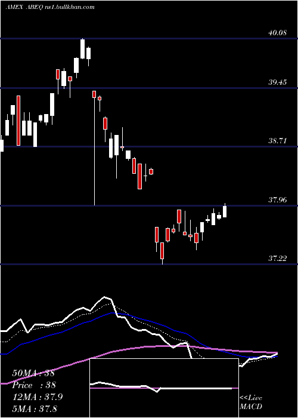Click the 38.71 price level label

tap(278, 141)
